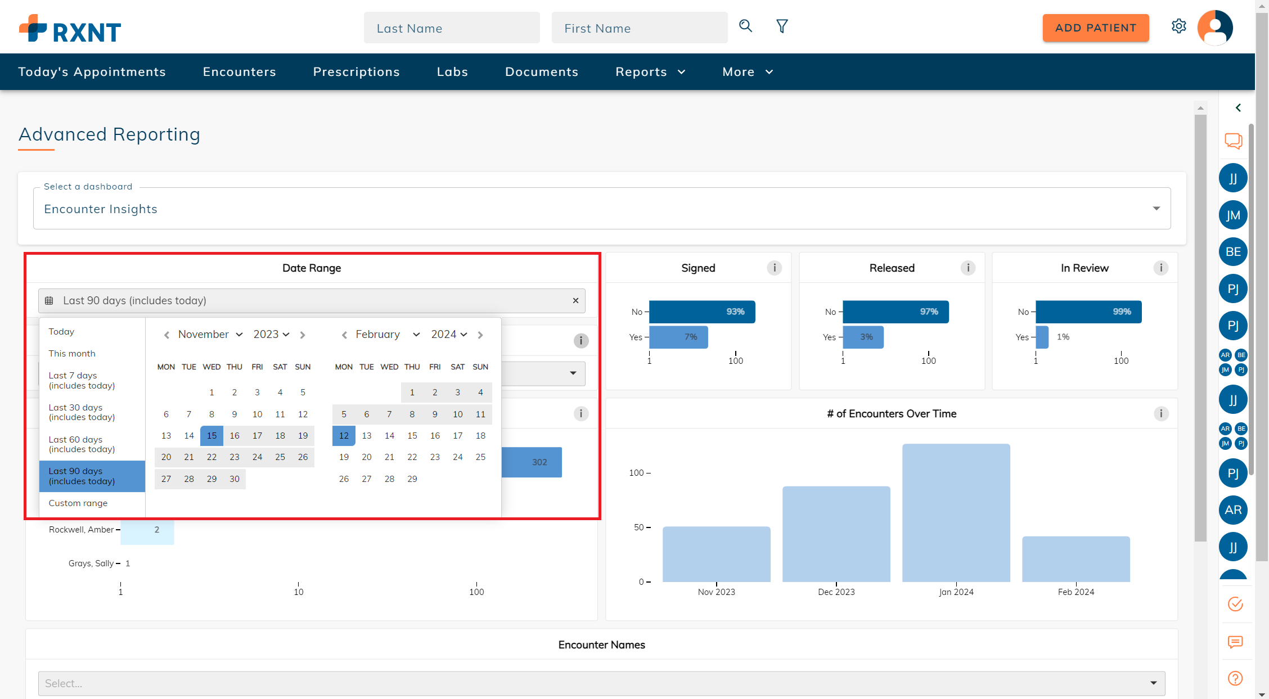Open the patient filter funnel icon

click(782, 26)
